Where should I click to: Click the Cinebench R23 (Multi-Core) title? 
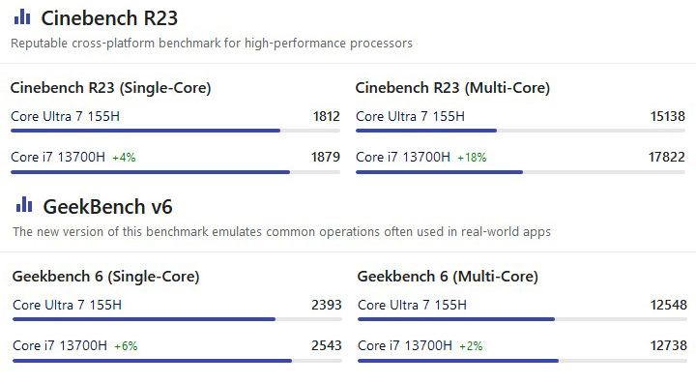click(452, 87)
